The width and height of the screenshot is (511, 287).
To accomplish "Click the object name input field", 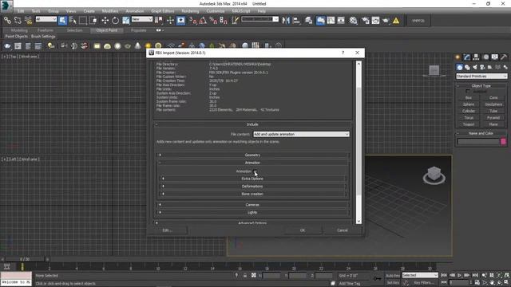I will (x=478, y=142).
